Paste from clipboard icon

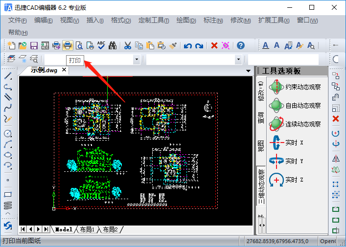pos(150,45)
